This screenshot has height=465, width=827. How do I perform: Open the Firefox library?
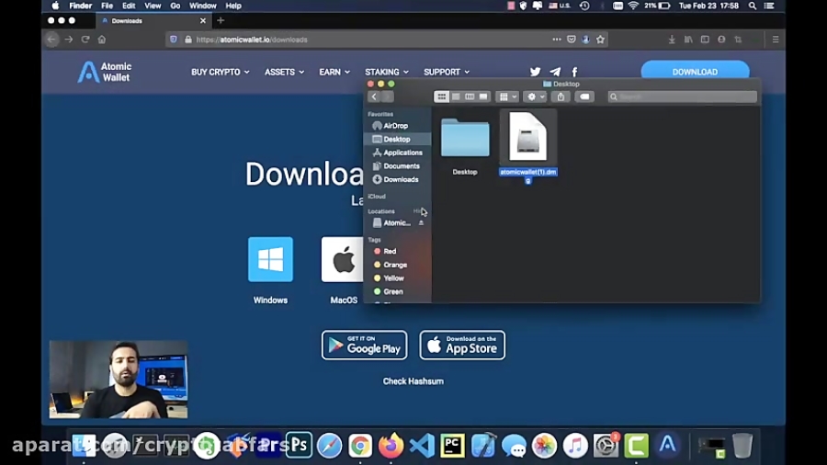(x=688, y=40)
